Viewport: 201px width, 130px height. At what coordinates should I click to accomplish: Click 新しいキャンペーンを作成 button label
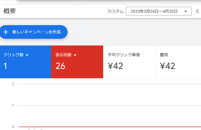pos(36,32)
